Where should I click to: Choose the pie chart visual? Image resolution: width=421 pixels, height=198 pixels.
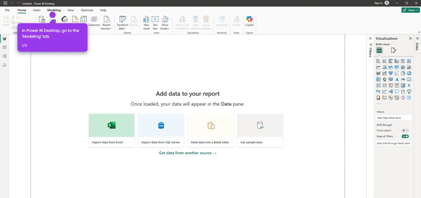tap(403, 73)
